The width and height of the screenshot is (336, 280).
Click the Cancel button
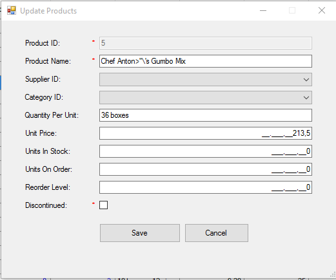pos(217,233)
